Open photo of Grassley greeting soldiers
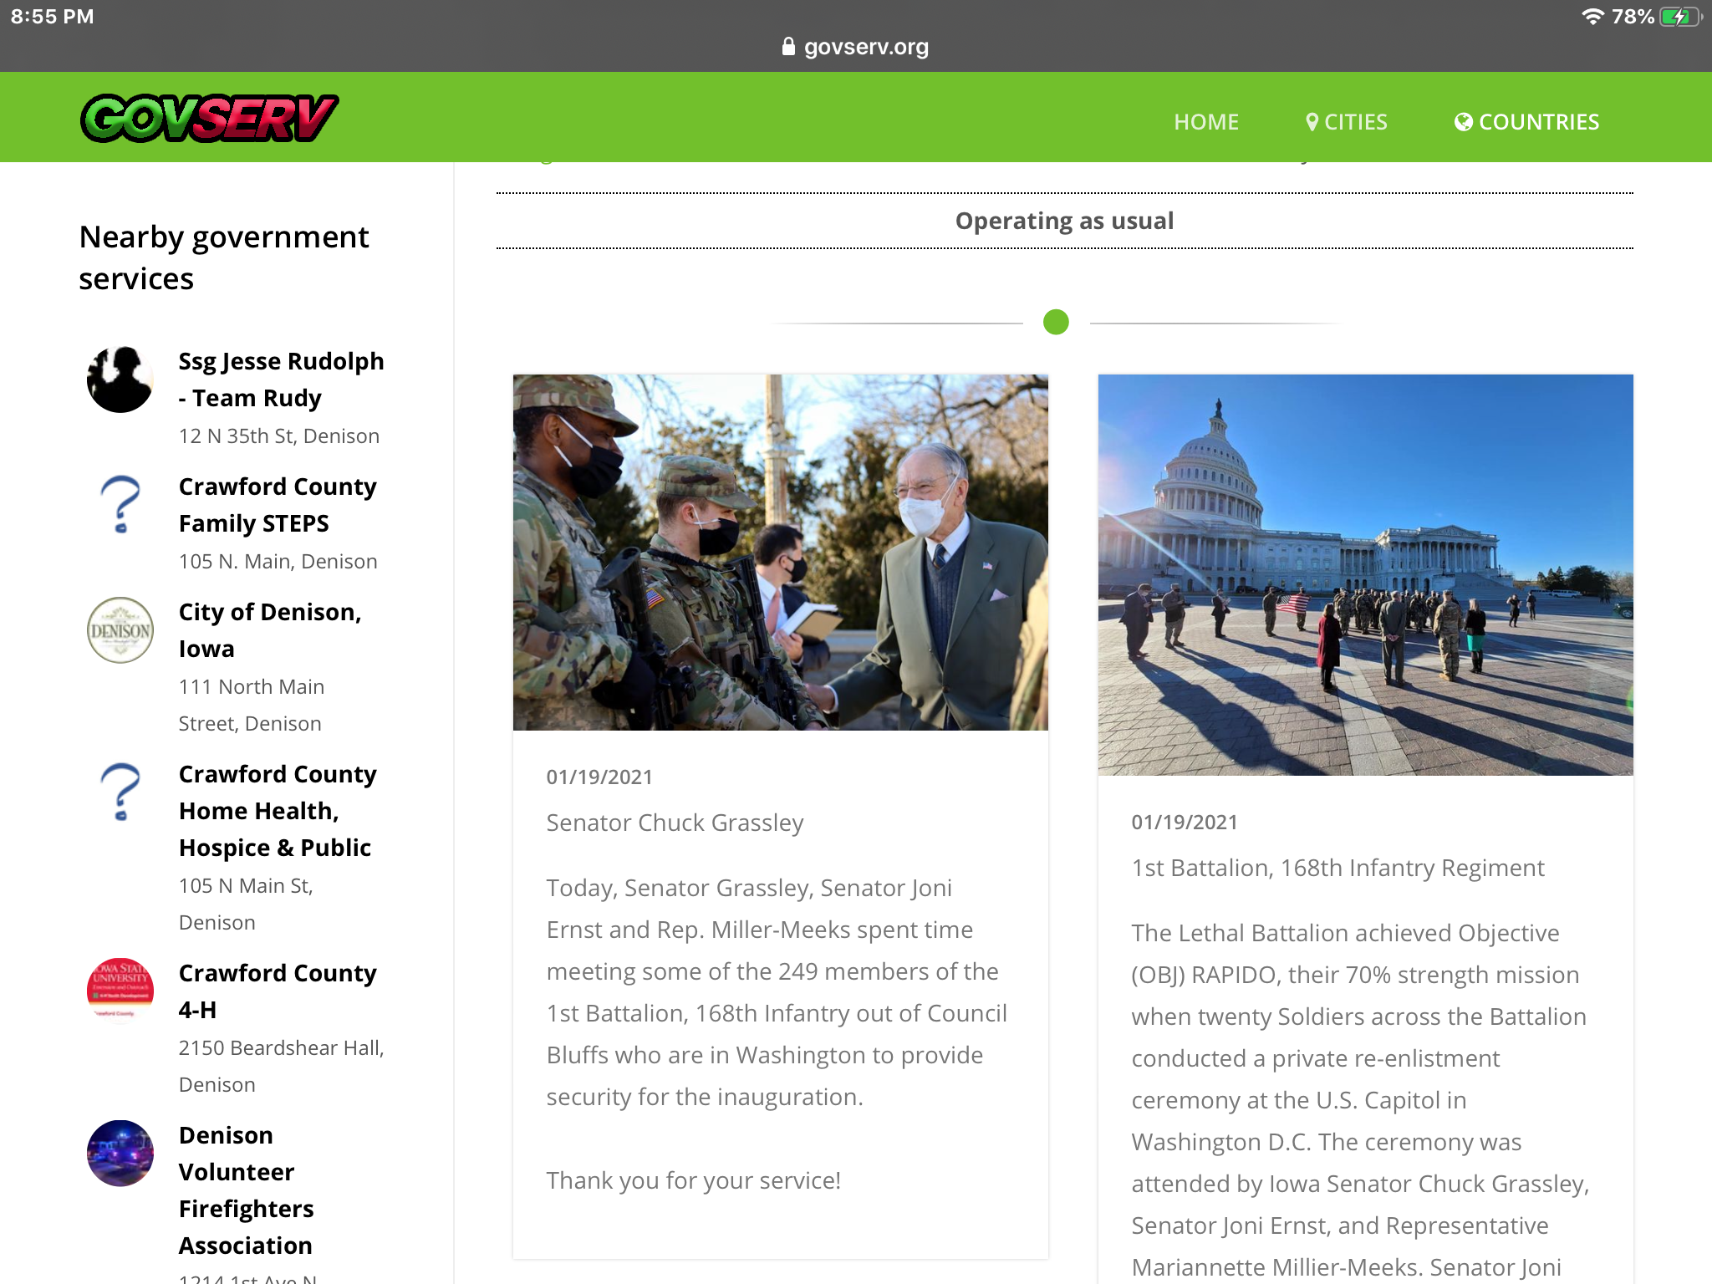The height and width of the screenshot is (1284, 1712). tap(781, 553)
